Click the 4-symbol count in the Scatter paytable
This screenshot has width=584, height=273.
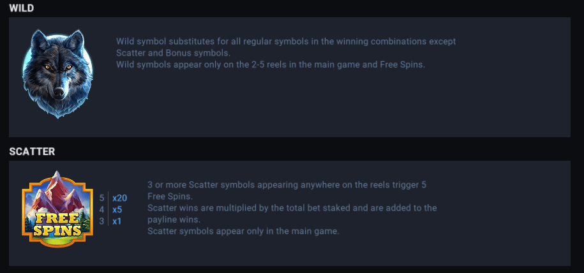[102, 209]
